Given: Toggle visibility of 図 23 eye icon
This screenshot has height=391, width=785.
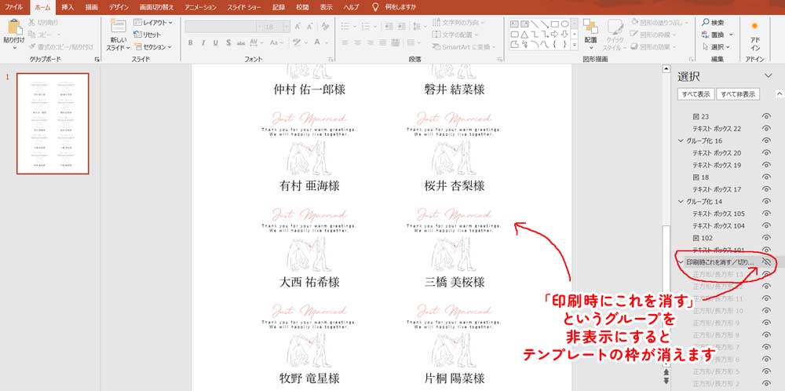Looking at the screenshot, I should pos(767,115).
